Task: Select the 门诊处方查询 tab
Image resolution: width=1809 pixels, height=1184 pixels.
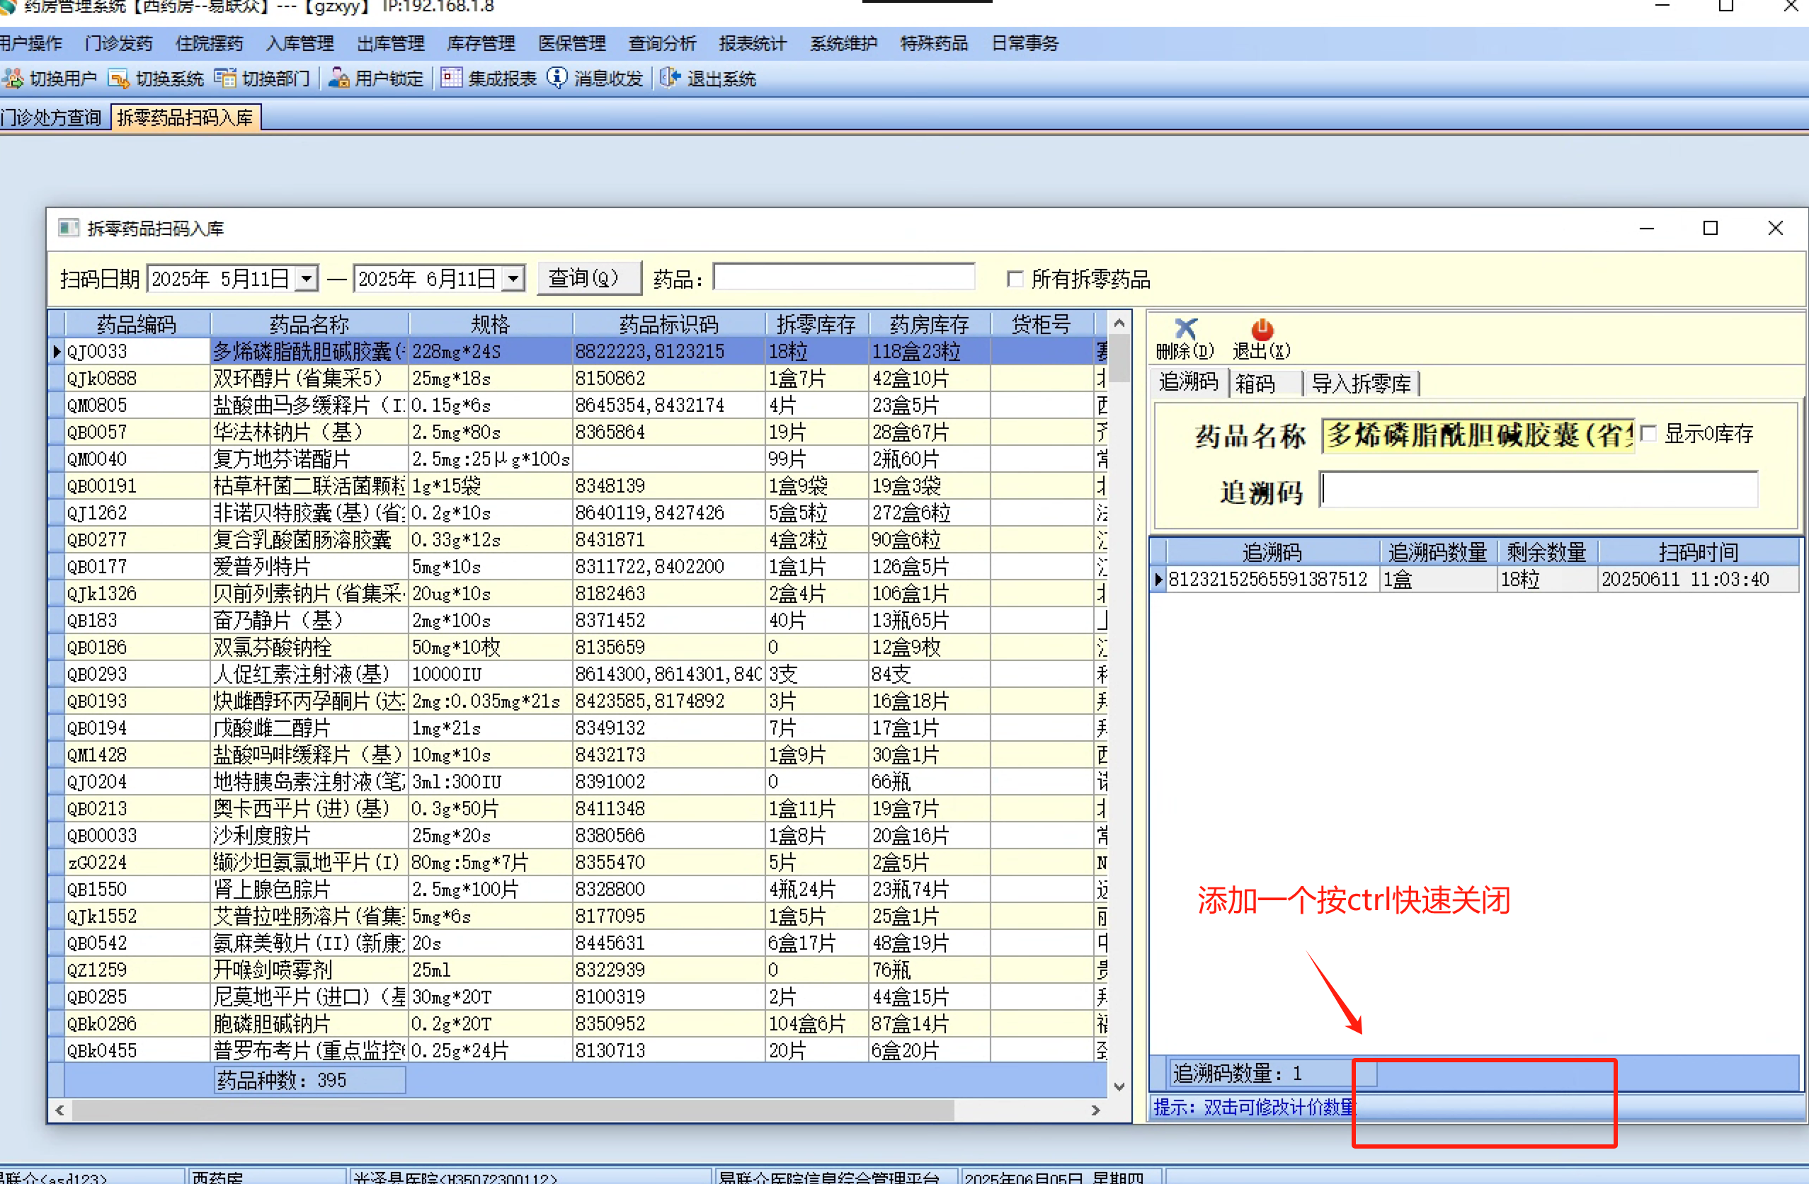Action: pyautogui.click(x=52, y=117)
